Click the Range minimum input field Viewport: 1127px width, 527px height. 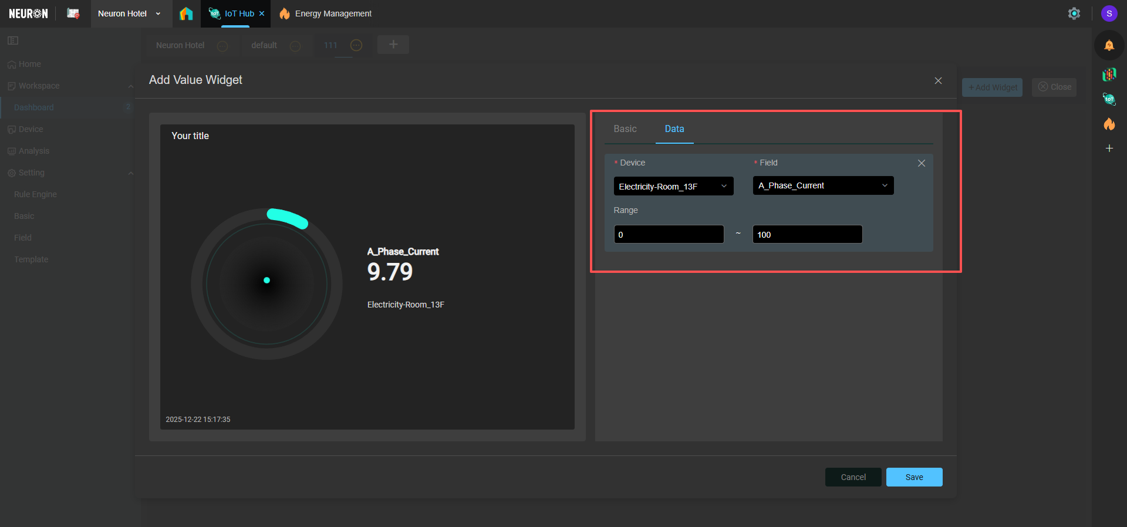pos(669,234)
